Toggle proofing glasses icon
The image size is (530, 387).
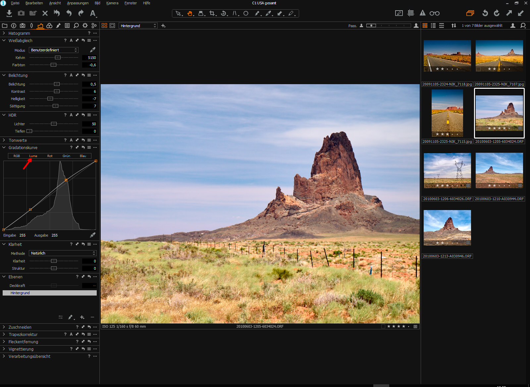435,13
